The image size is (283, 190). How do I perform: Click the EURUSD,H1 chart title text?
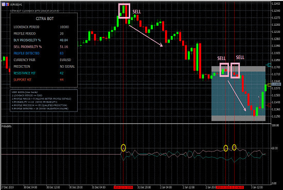click(16, 5)
